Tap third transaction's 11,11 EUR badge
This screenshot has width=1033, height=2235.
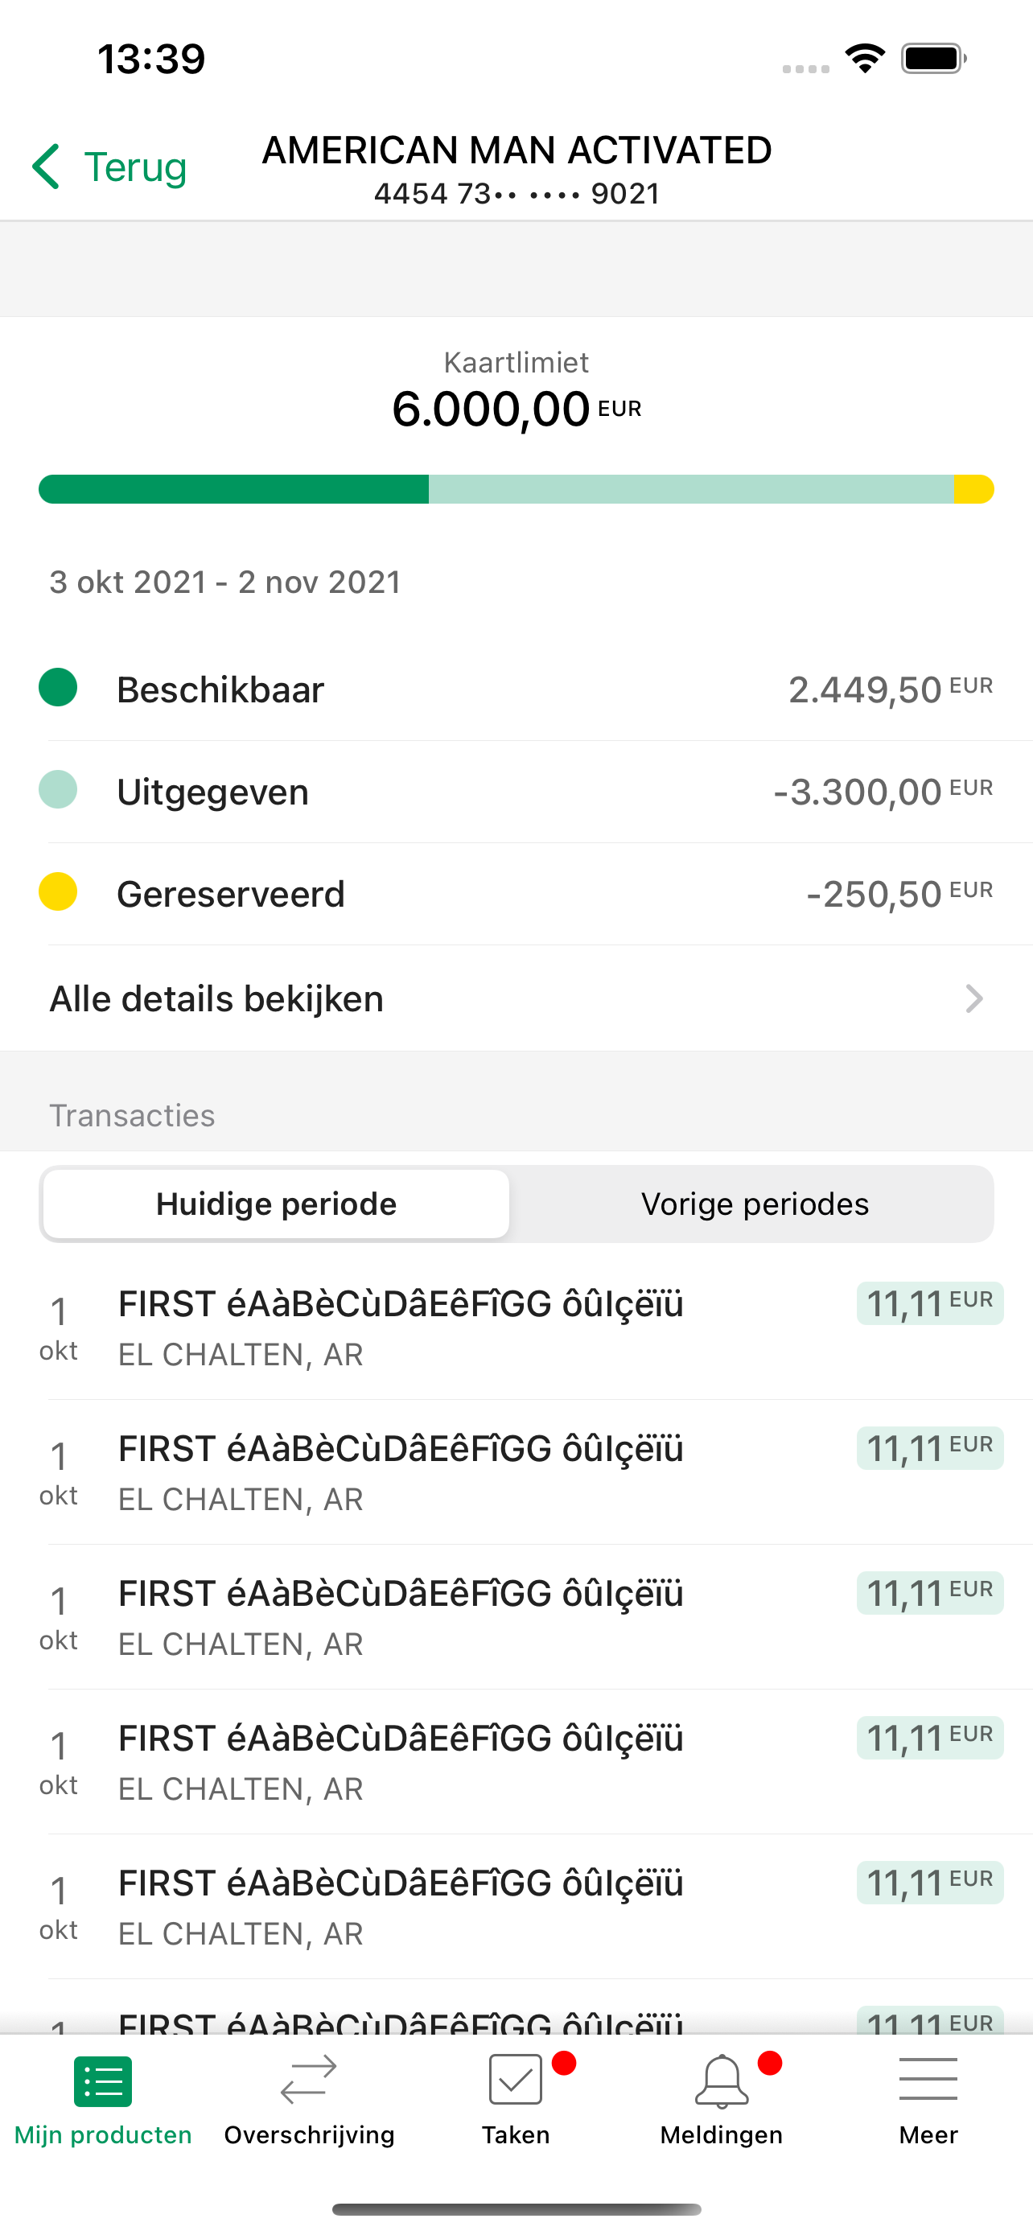(x=930, y=1593)
